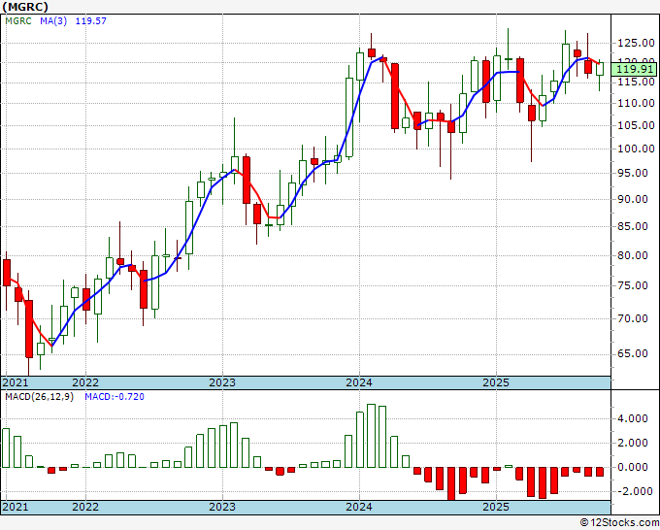660x530 pixels.
Task: Click the (MGRC) chart title
Action: (x=25, y=7)
